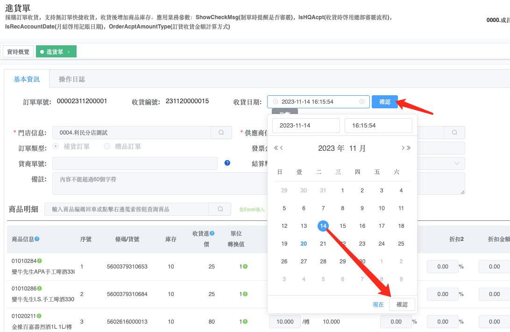This screenshot has width=510, height=332.
Task: Click 貨商單號 input field
Action: [x=135, y=163]
